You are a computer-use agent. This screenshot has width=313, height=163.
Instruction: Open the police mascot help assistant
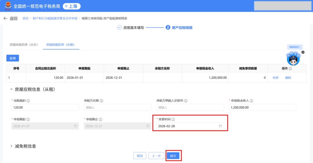click(292, 59)
